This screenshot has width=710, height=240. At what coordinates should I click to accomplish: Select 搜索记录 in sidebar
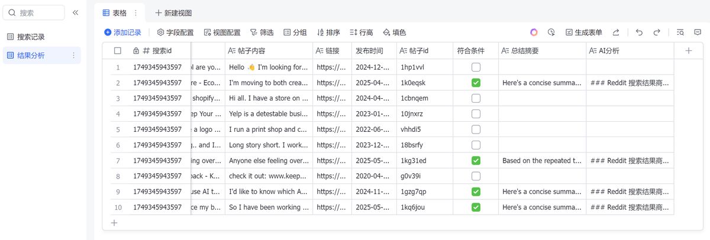31,37
